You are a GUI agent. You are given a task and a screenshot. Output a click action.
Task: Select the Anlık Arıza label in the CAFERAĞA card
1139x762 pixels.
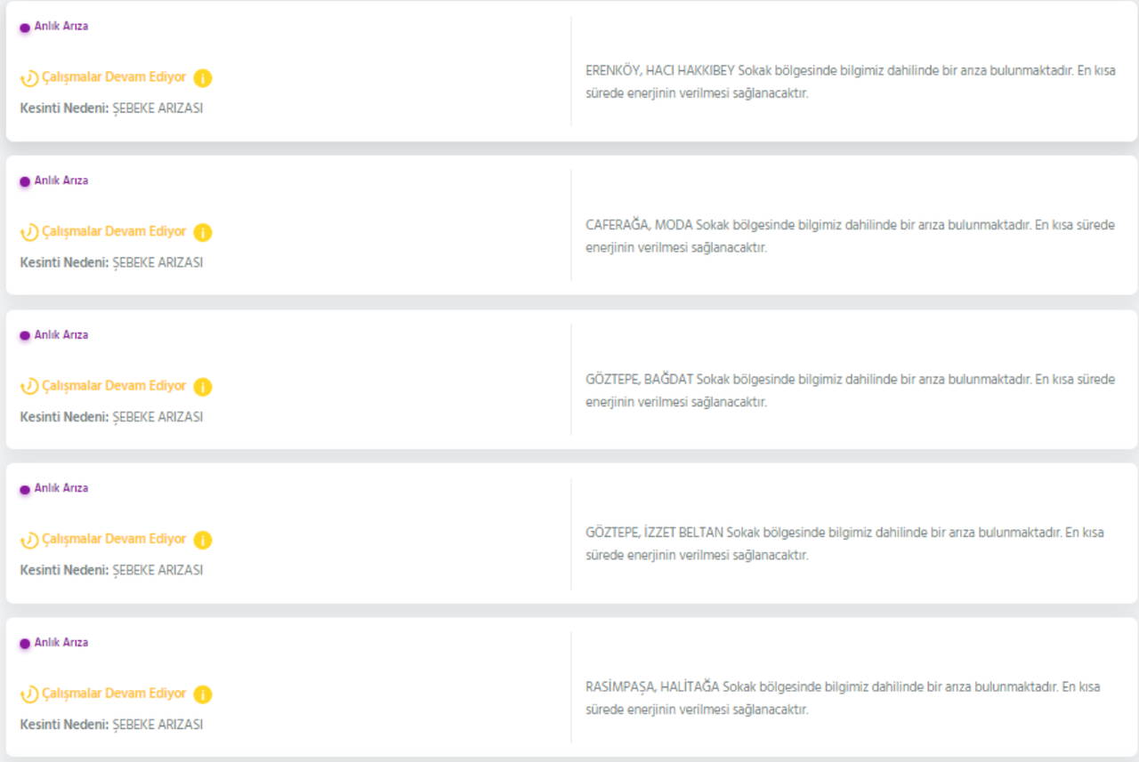[x=61, y=180]
